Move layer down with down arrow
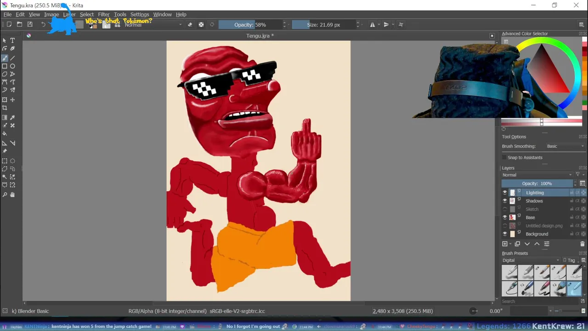This screenshot has height=331, width=588. click(527, 244)
